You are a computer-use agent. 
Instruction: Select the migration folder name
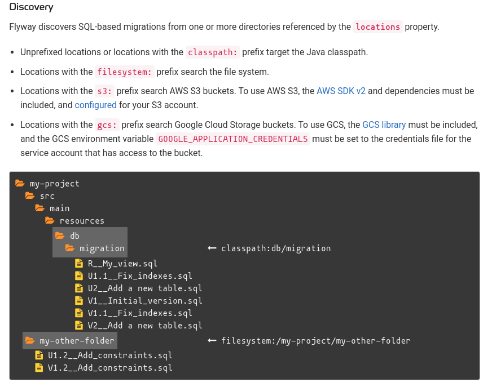tap(102, 248)
